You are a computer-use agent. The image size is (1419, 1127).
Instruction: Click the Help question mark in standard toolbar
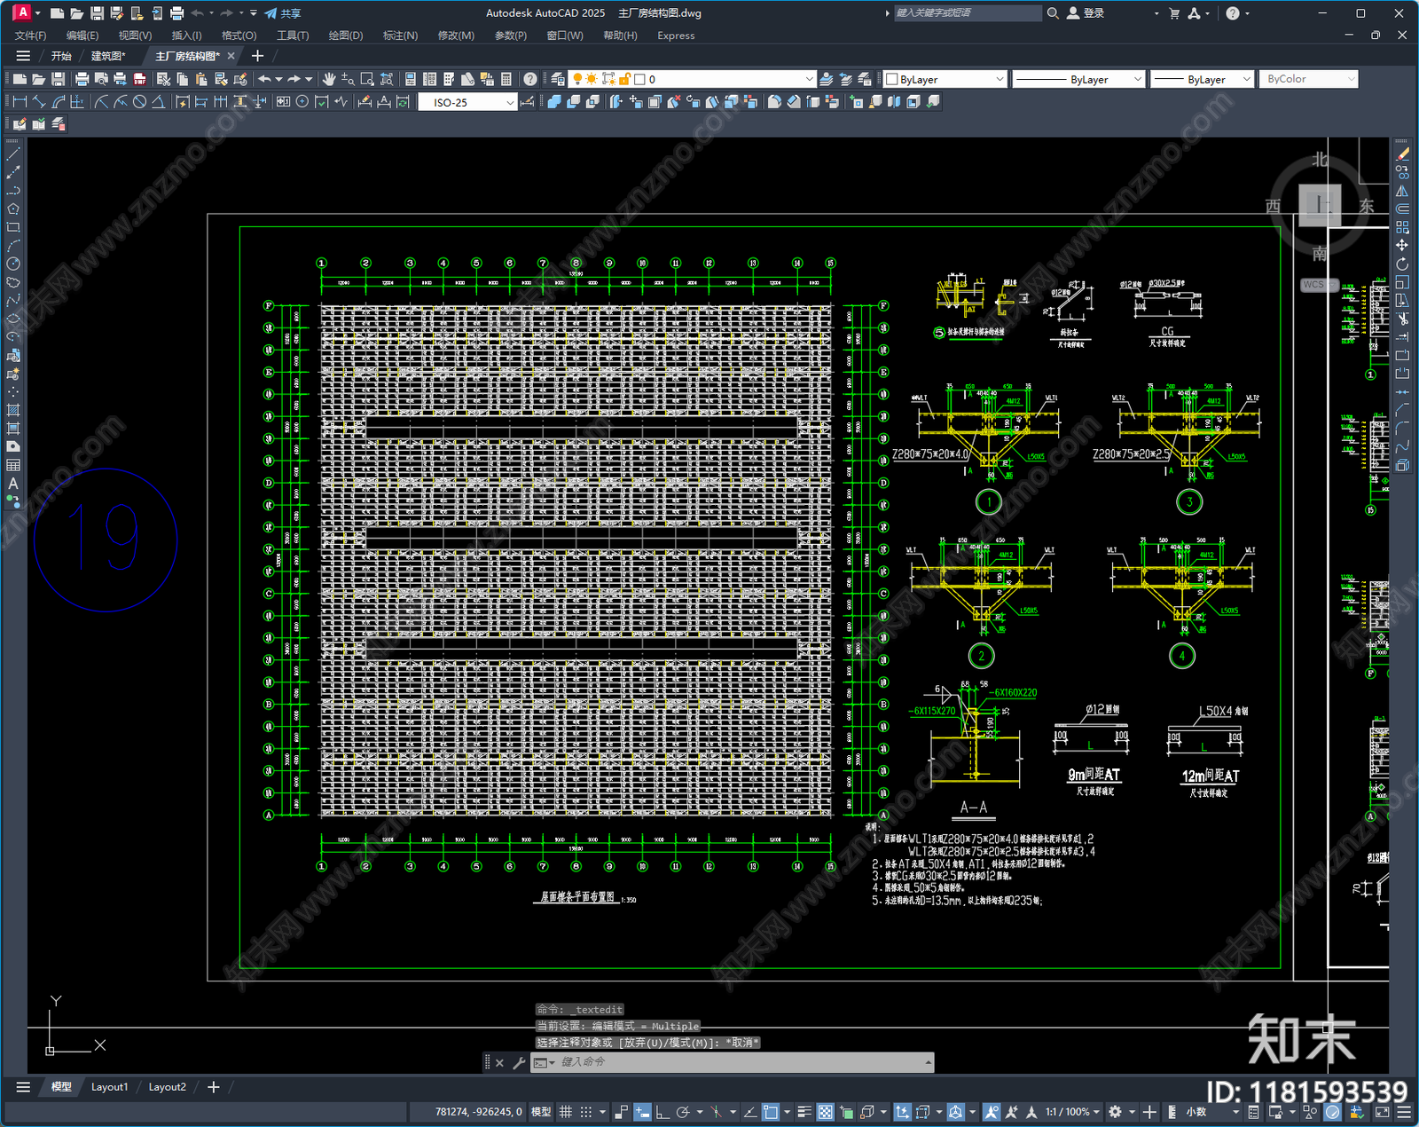pos(529,79)
